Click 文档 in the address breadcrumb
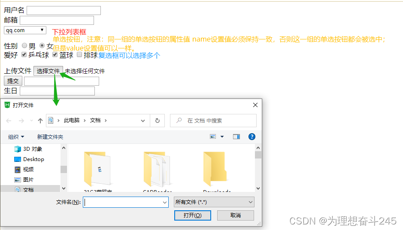This screenshot has height=230, width=403. [95, 120]
